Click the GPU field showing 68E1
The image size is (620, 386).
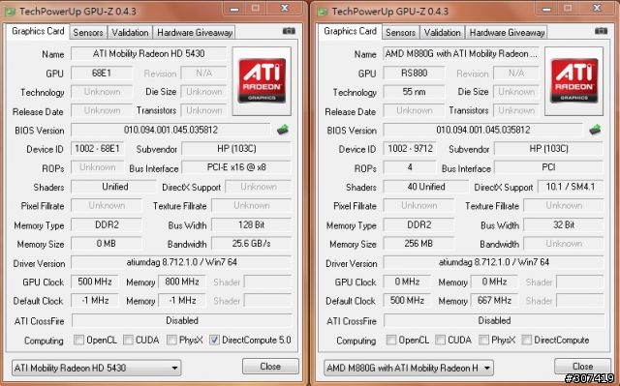point(102,73)
